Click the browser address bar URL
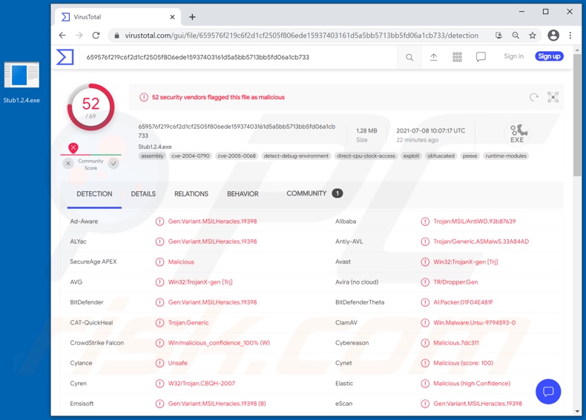586x420 pixels. (x=302, y=36)
